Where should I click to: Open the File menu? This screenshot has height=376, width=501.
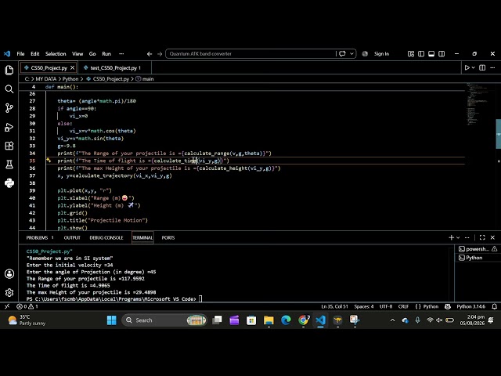point(20,54)
